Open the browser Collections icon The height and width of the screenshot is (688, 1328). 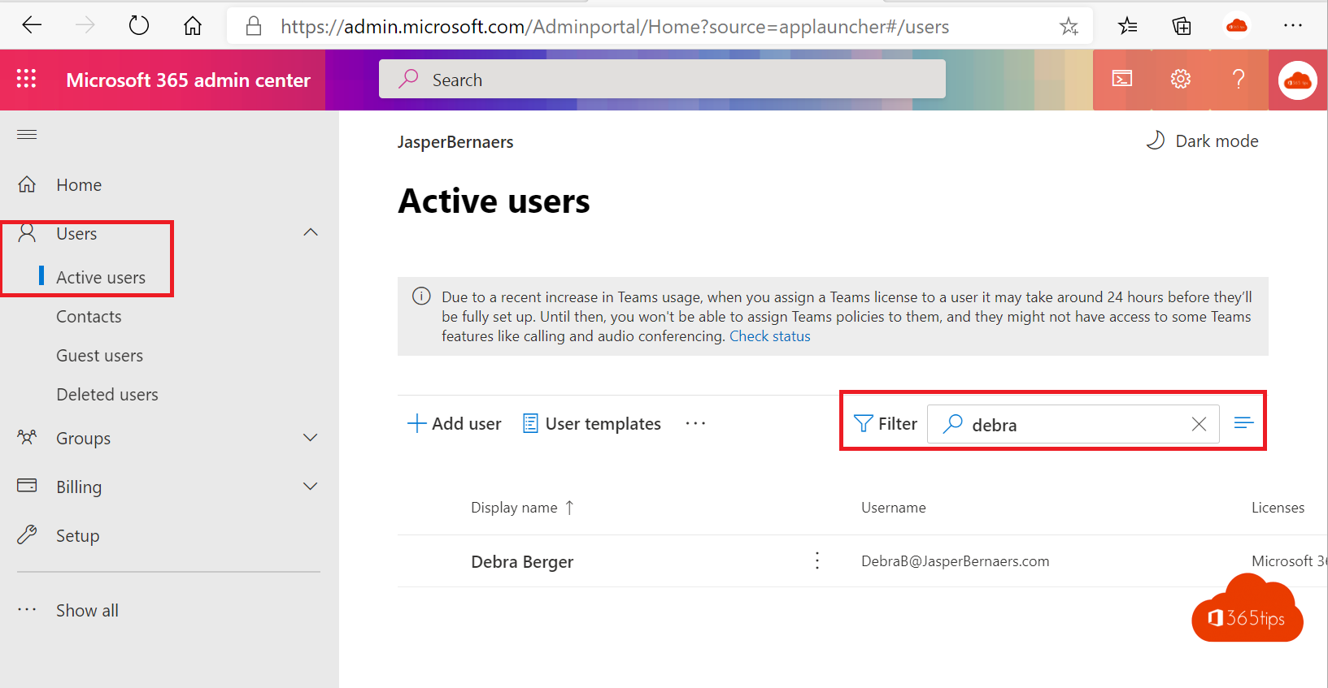coord(1182,26)
